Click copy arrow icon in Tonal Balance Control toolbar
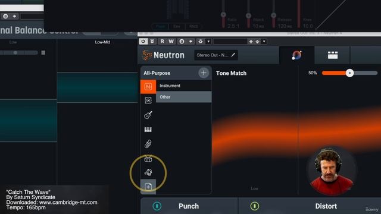 tap(14, 16)
